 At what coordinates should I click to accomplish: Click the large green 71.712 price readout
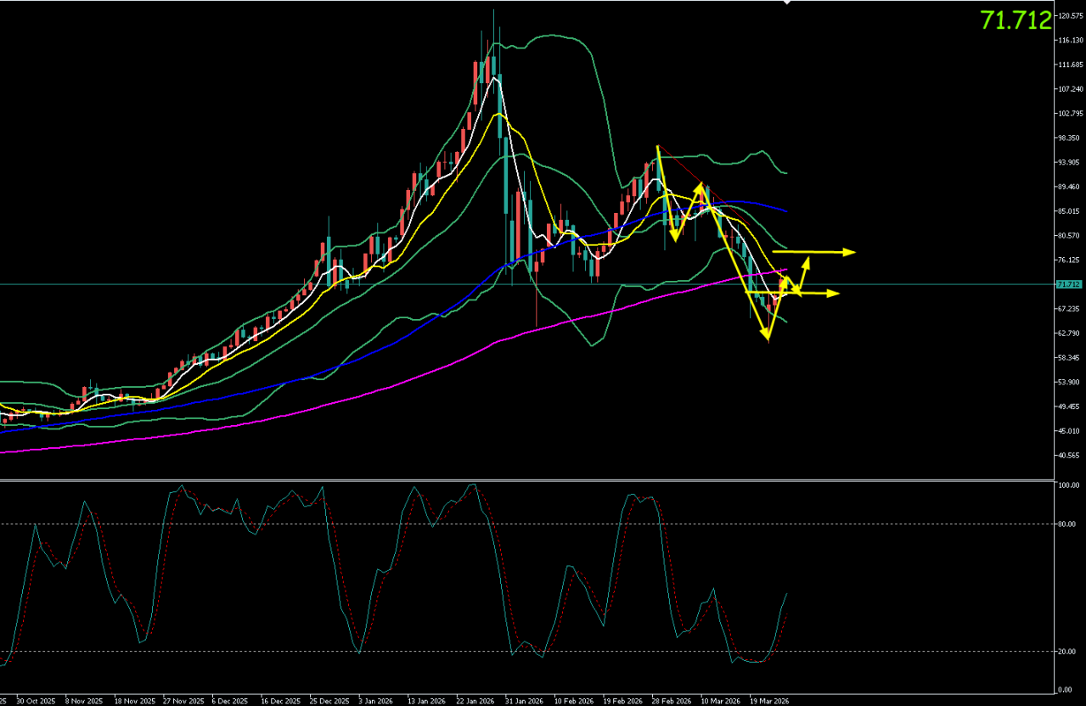tap(1016, 21)
